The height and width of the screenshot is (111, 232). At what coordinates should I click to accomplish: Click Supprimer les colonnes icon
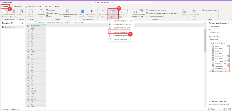(92, 12)
